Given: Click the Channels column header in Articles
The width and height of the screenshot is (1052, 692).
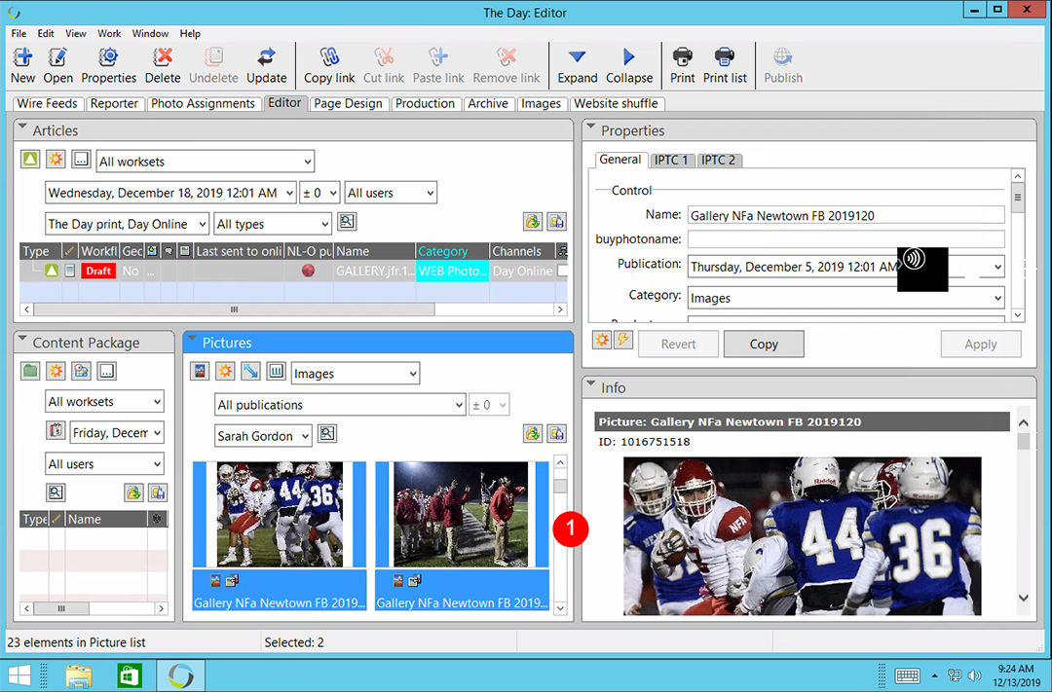Looking at the screenshot, I should point(523,251).
